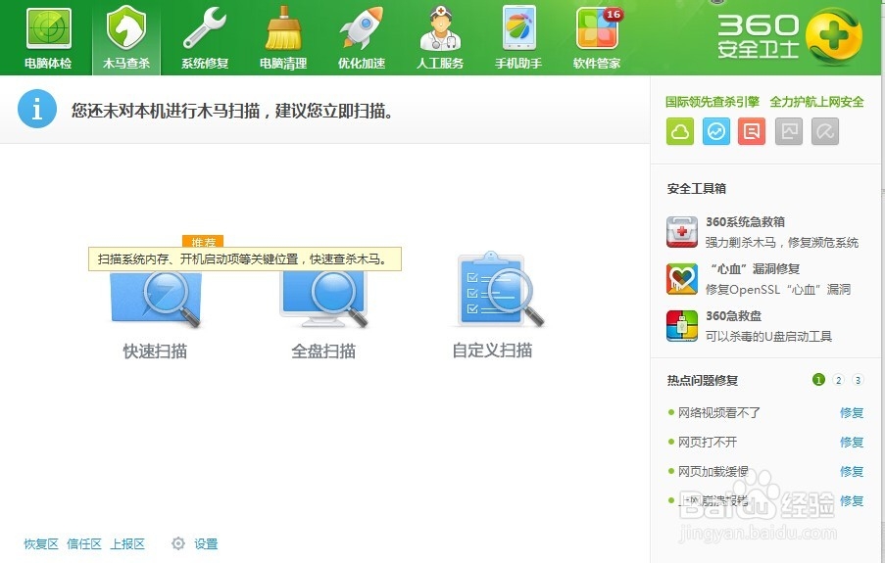
Task: Open 软件管家 icon with badge 16
Action: point(597,38)
